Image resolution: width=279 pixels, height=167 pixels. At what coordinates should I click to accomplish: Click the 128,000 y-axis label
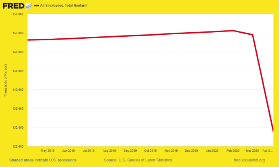coord(18,146)
